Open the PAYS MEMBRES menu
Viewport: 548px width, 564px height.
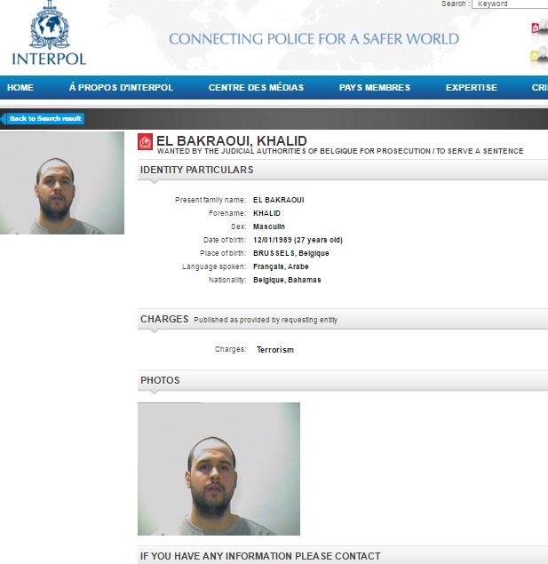tap(375, 87)
